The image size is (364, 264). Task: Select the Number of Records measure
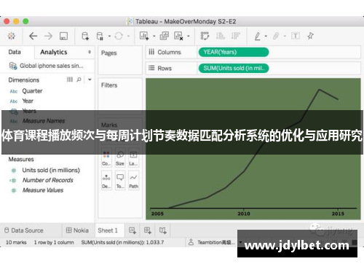coord(47,180)
